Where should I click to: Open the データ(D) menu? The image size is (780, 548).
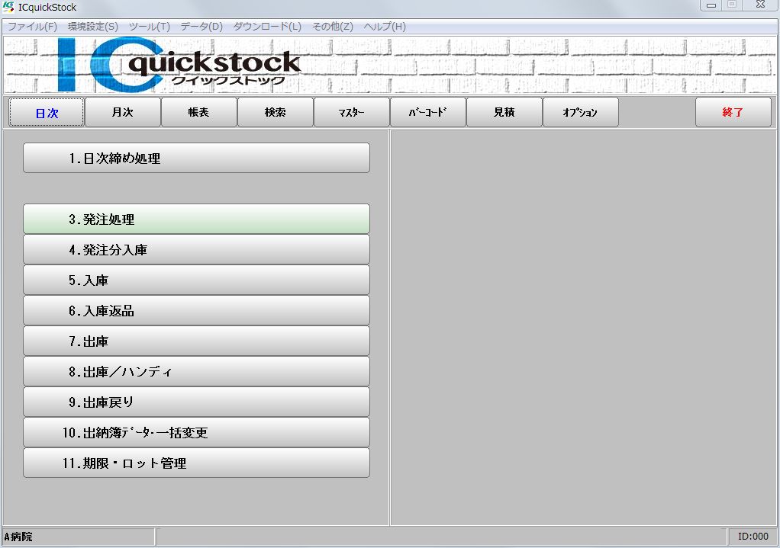[x=201, y=27]
